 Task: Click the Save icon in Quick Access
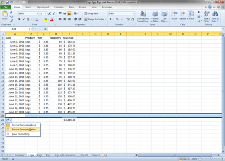point(7,2)
